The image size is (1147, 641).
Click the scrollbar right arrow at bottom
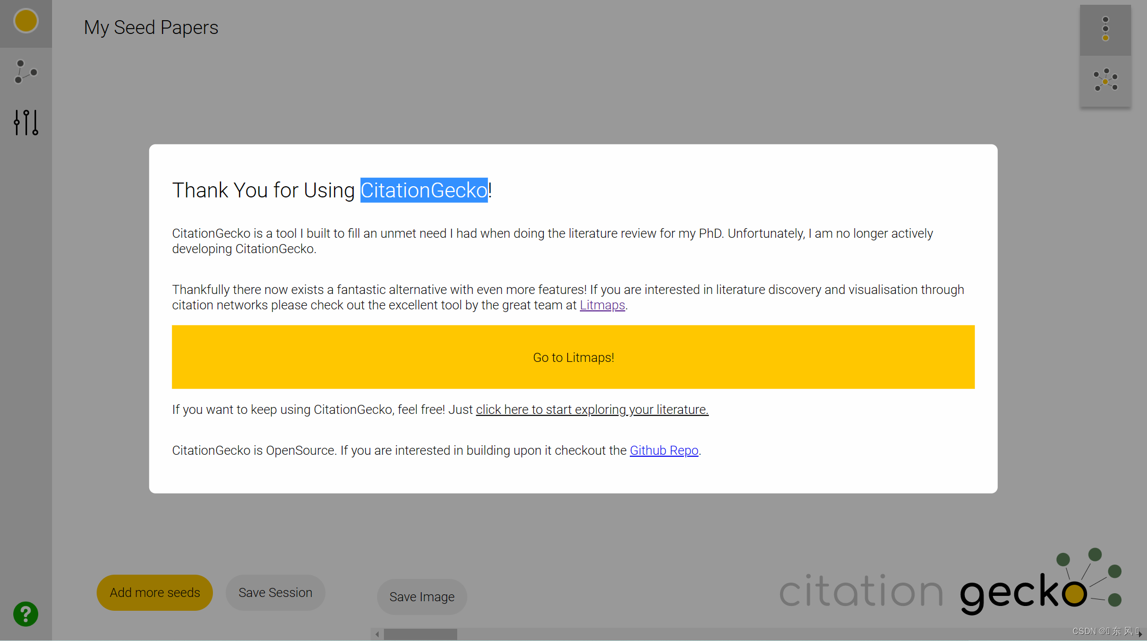tap(1140, 634)
